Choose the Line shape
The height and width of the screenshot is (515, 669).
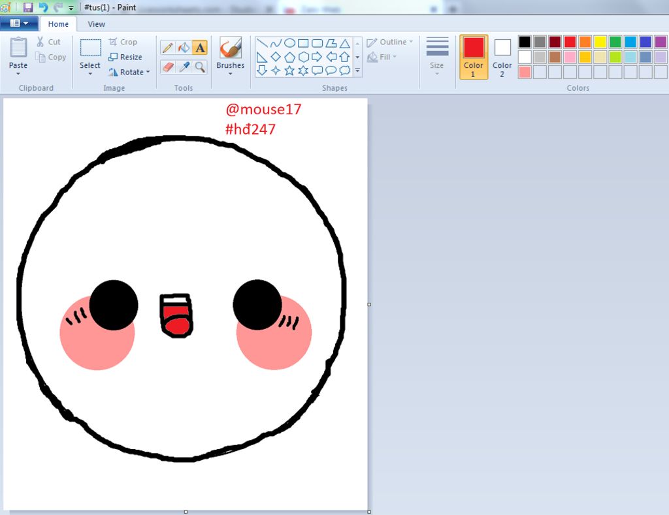262,43
